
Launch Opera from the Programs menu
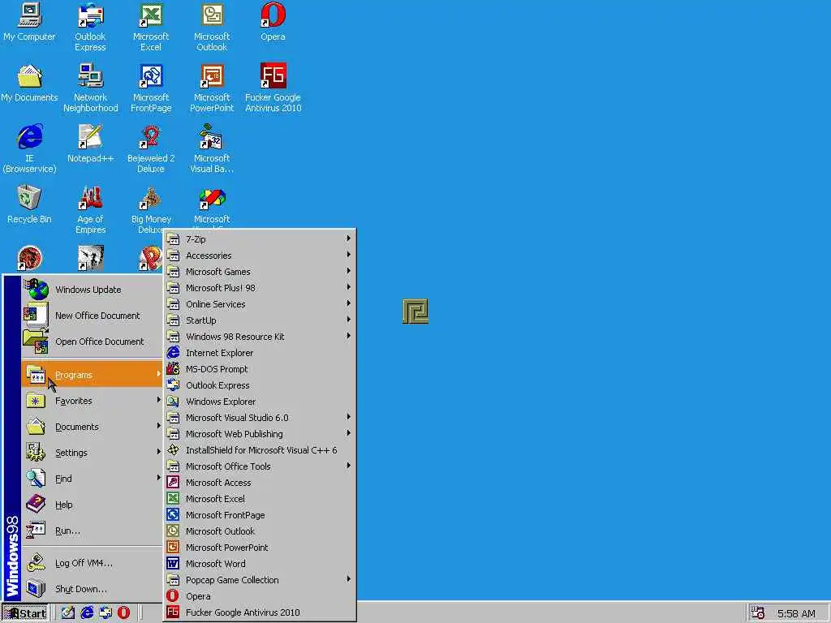(x=260, y=596)
